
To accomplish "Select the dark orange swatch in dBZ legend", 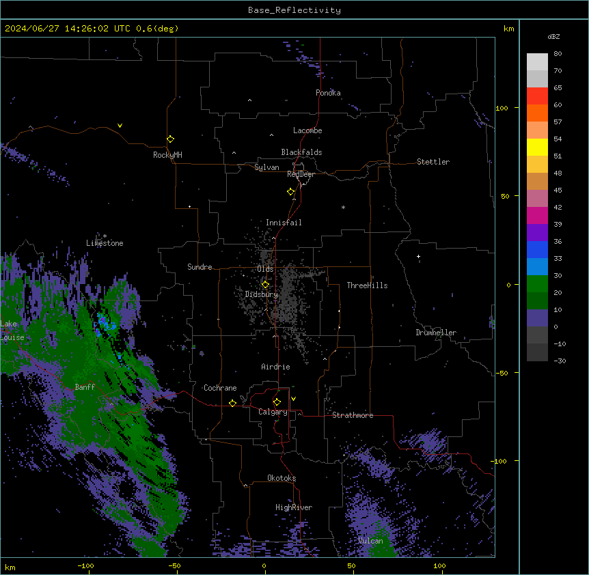I will [x=537, y=113].
